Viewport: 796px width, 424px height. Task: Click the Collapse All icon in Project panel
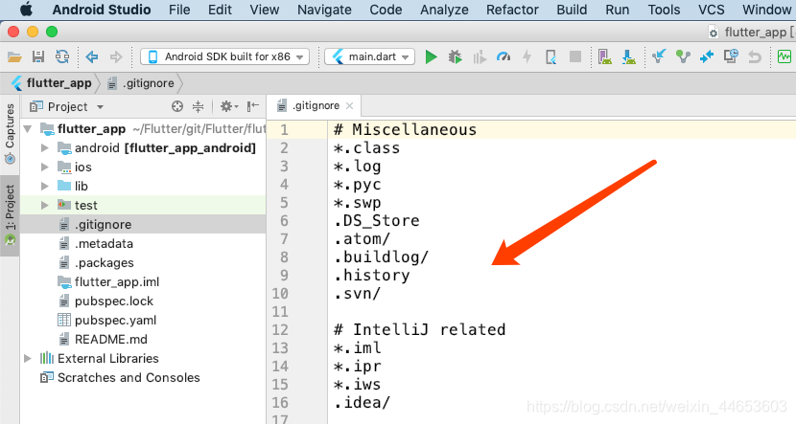(x=198, y=106)
